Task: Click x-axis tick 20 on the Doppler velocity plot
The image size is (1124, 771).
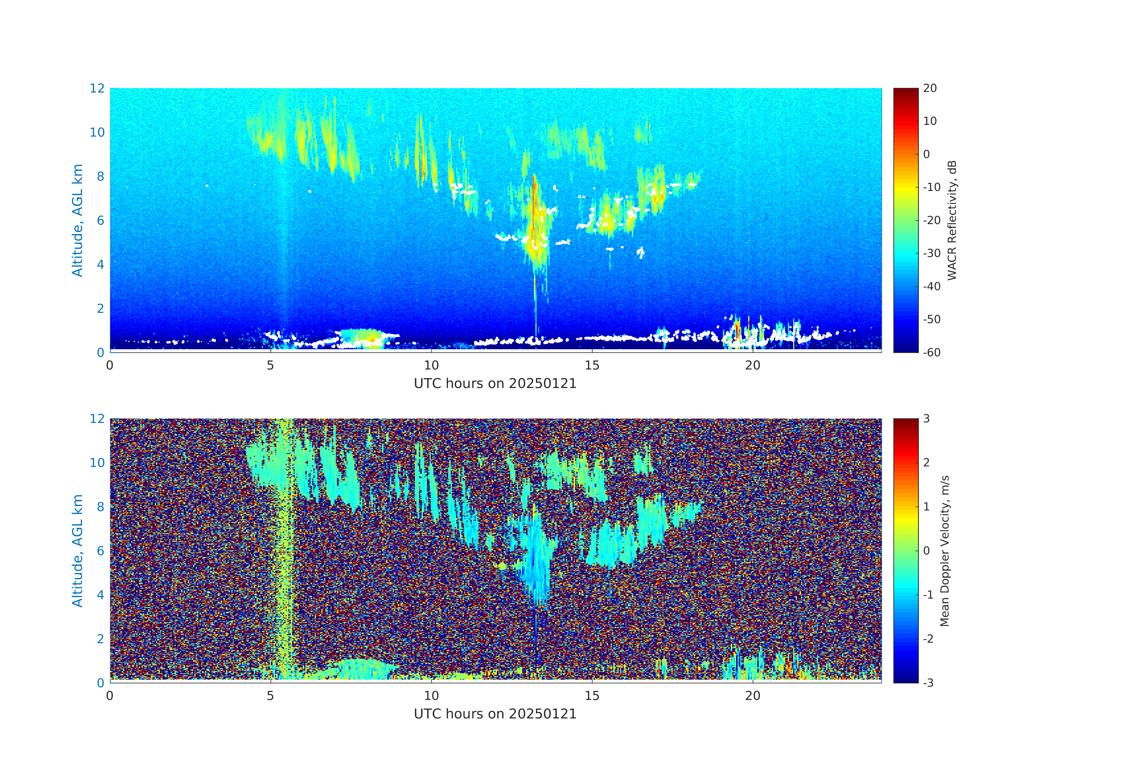Action: [753, 696]
